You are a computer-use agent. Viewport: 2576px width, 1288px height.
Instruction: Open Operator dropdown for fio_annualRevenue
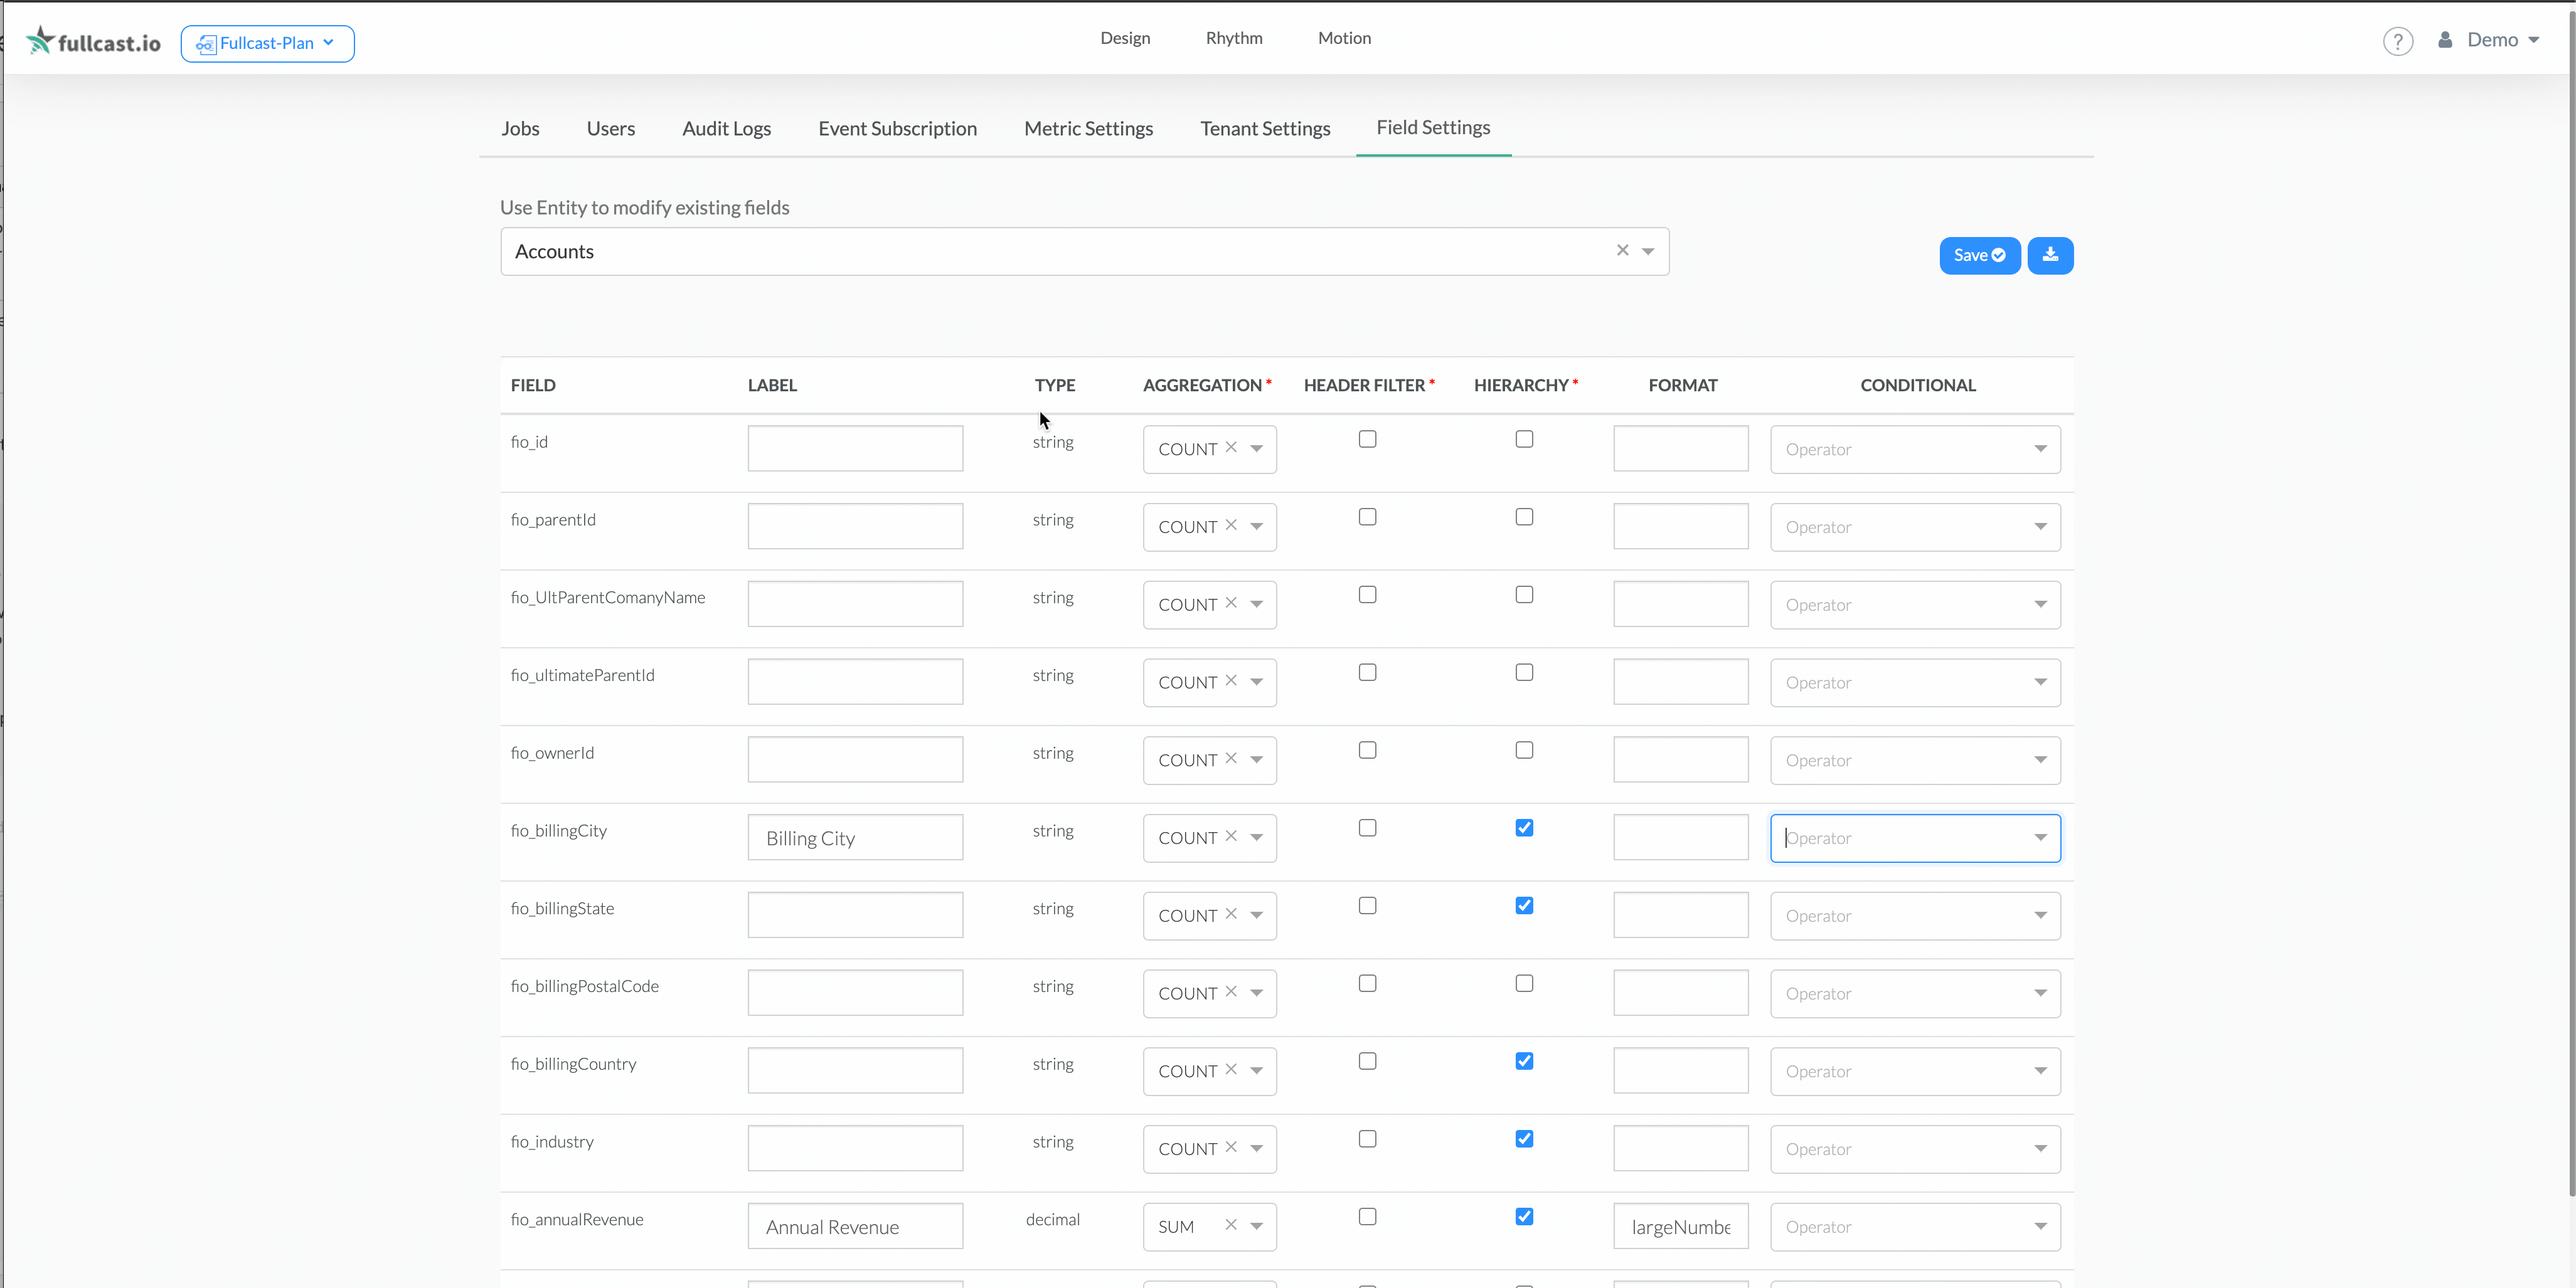click(1915, 1227)
